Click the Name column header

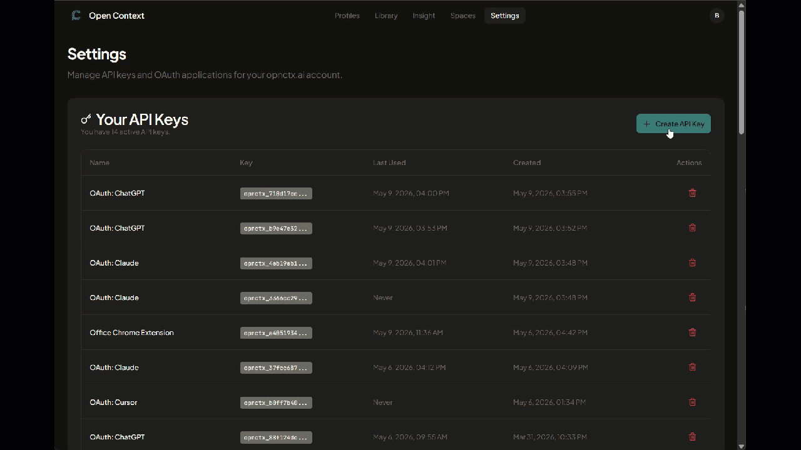pyautogui.click(x=99, y=162)
